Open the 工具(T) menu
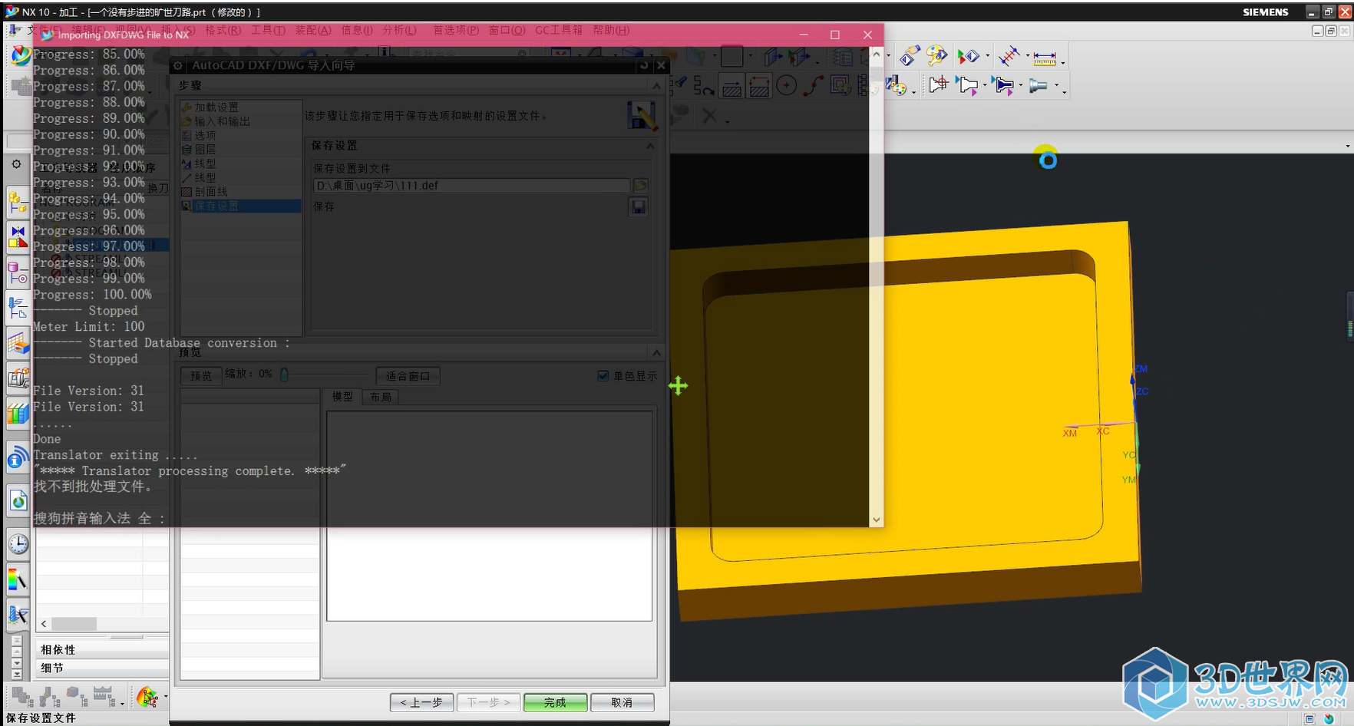The image size is (1354, 726). click(268, 30)
